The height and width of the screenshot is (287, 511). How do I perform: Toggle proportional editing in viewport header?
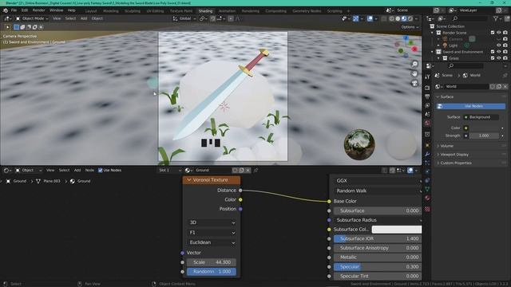click(231, 18)
